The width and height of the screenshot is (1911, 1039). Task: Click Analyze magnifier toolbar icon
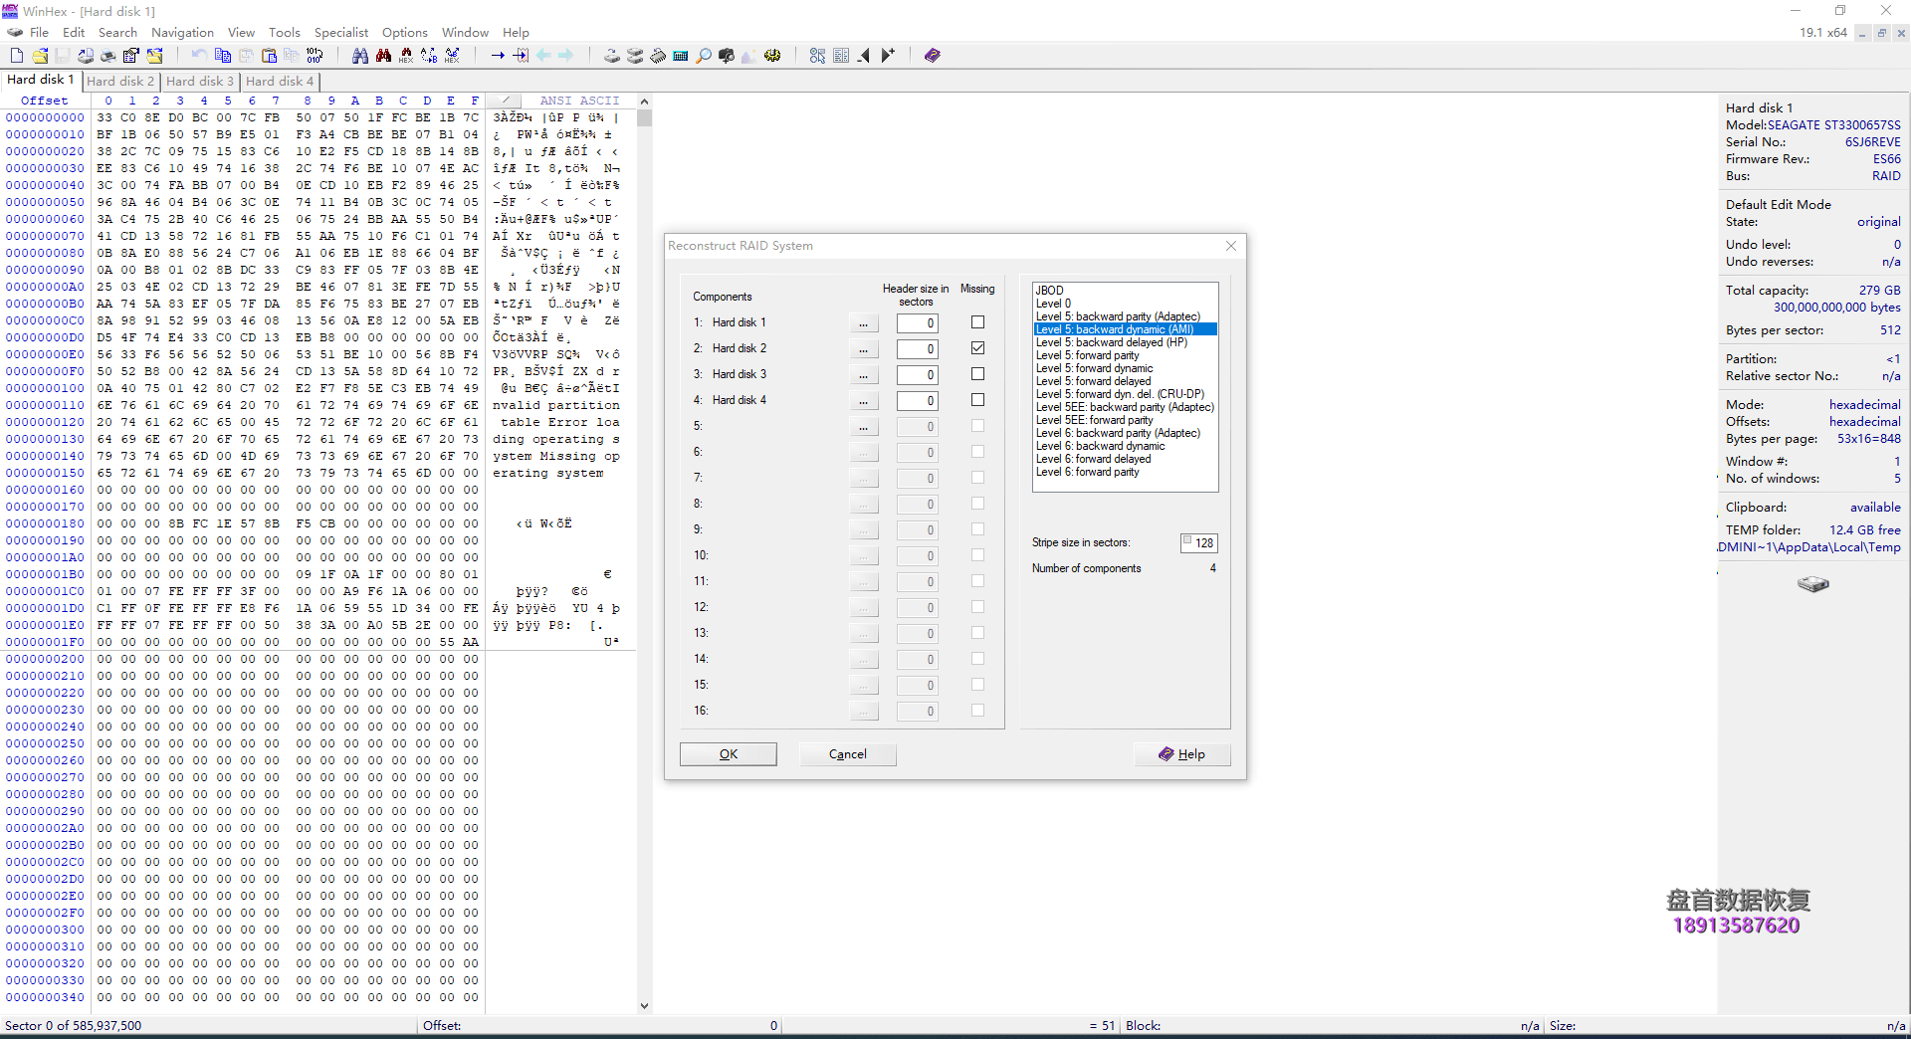tap(704, 56)
